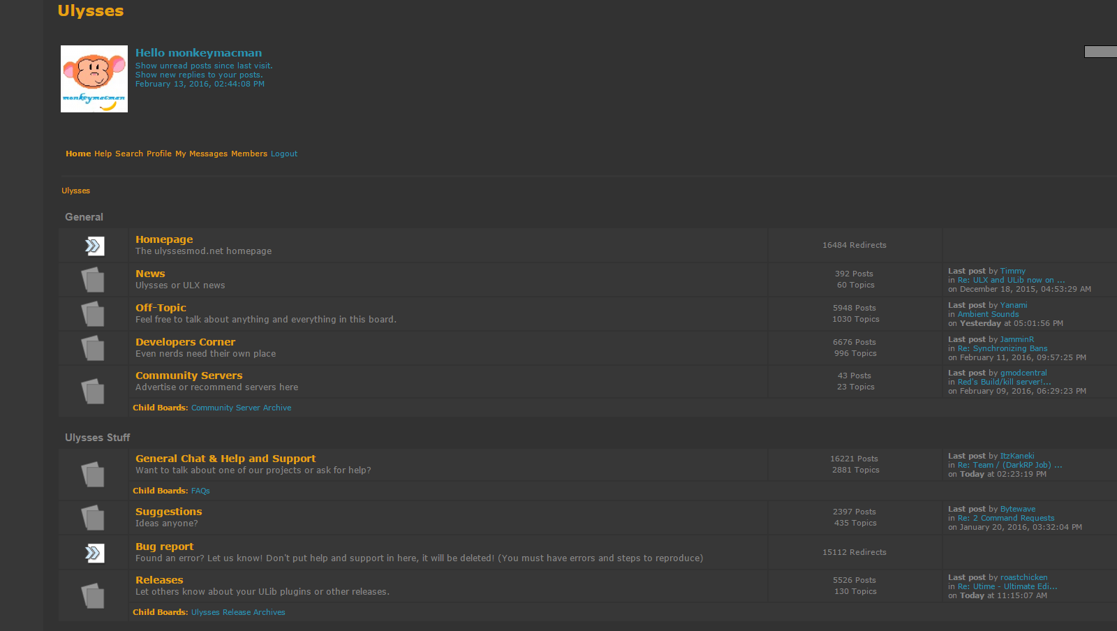The width and height of the screenshot is (1117, 631).
Task: Open the News board
Action: (150, 274)
